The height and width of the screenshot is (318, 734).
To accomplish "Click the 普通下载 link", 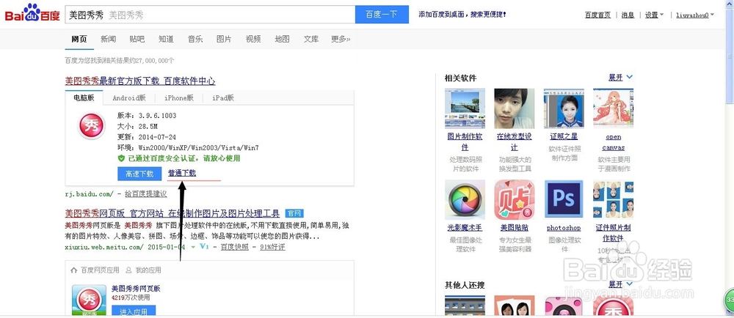I will click(182, 173).
